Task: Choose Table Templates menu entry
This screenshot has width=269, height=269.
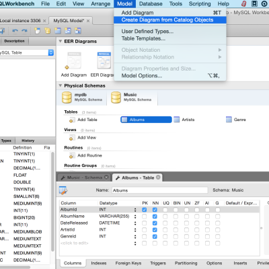Action: (x=170, y=38)
